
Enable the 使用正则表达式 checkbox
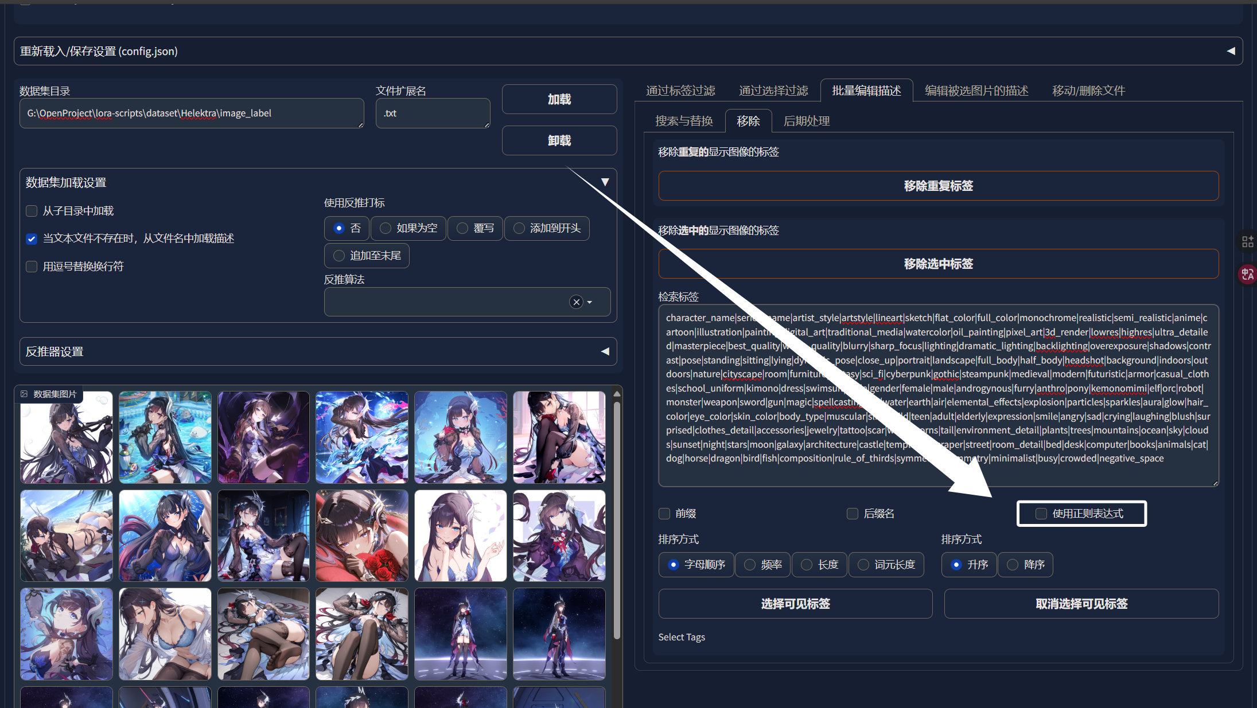click(x=1041, y=514)
